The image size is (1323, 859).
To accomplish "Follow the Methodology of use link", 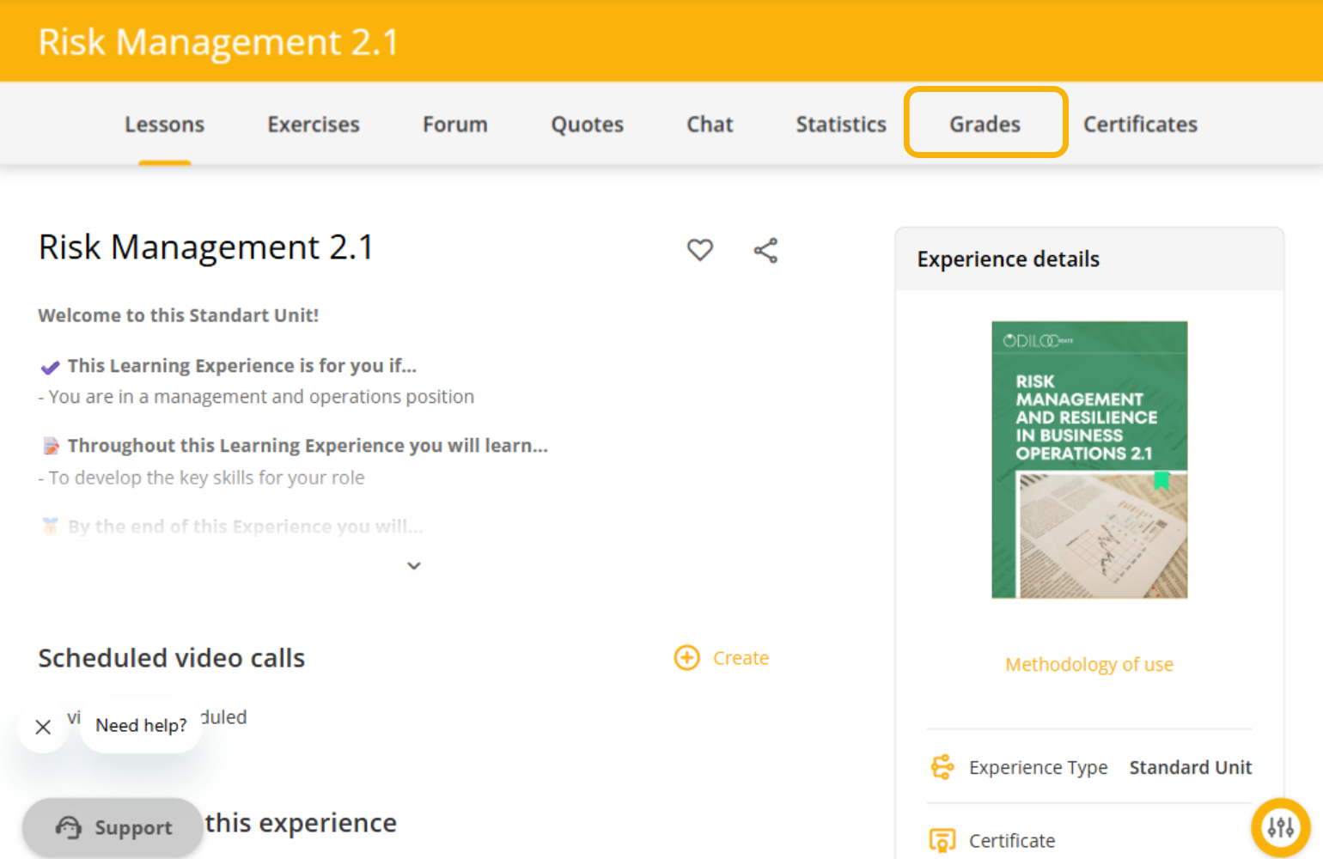I will (x=1089, y=665).
